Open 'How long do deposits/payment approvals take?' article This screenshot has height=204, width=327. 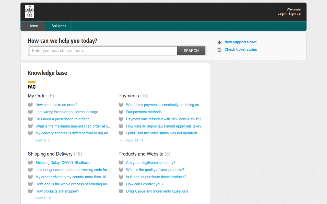(164, 126)
